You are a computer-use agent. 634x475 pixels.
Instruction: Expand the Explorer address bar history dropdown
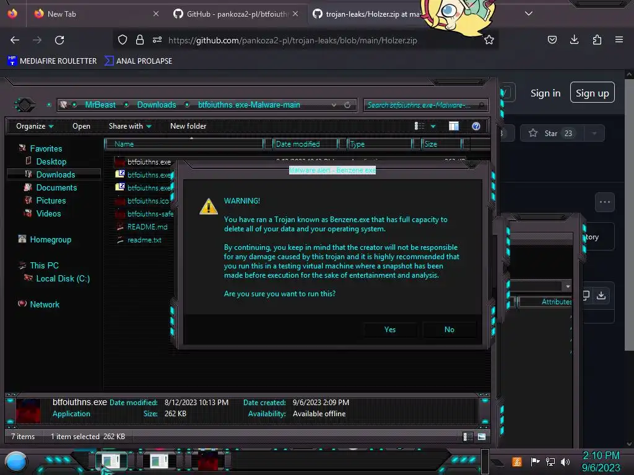334,105
